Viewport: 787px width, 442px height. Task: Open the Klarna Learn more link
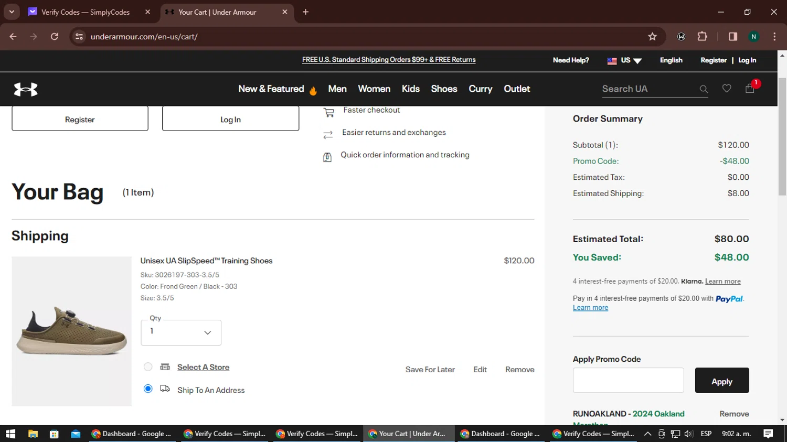click(x=723, y=282)
